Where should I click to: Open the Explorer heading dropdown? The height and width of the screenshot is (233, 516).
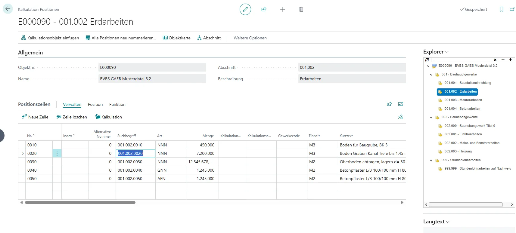tap(446, 52)
